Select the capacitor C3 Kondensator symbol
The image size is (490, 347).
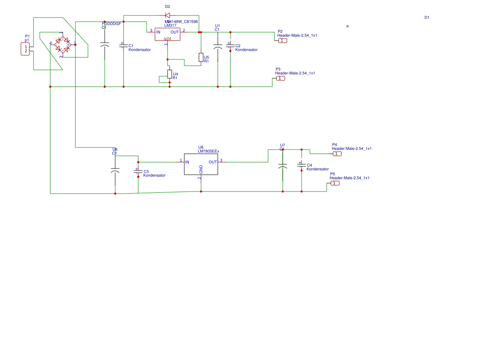[x=138, y=172]
